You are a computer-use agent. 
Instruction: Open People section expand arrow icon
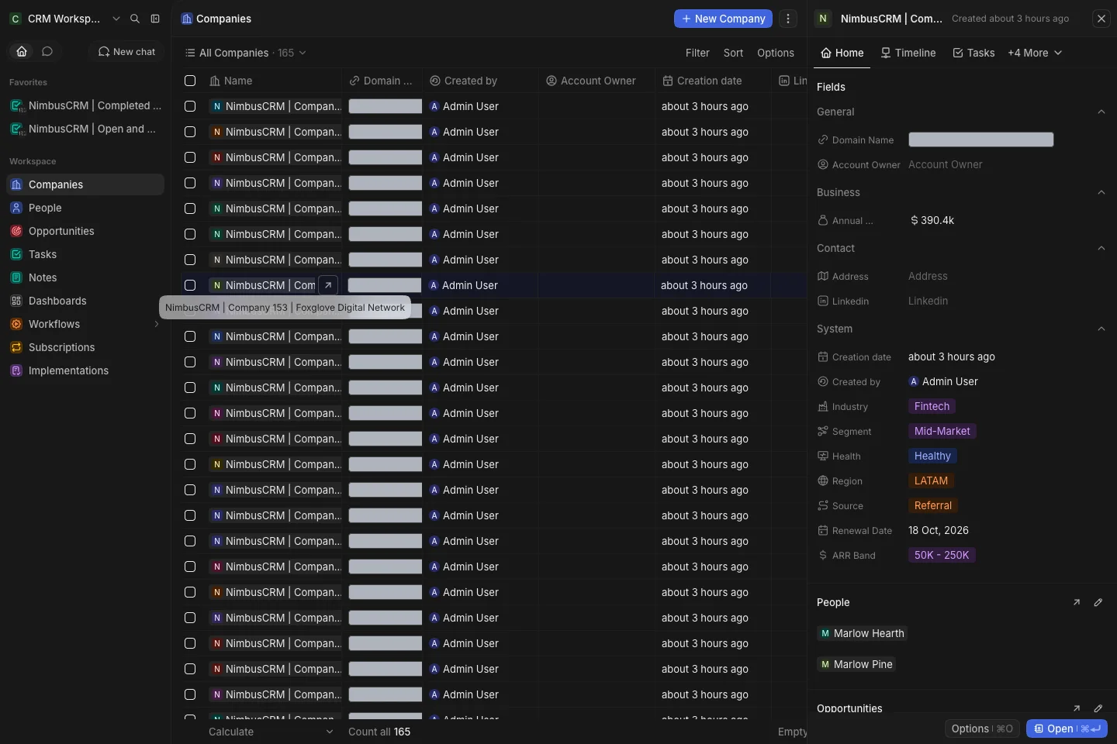1077,602
